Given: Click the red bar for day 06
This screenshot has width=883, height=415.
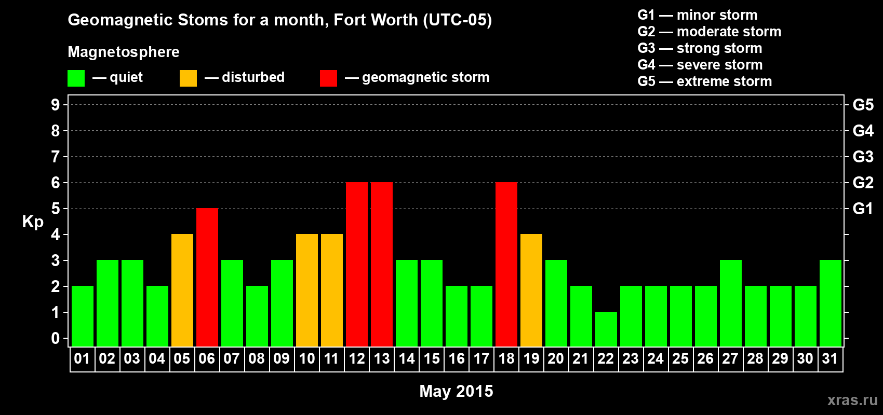Looking at the screenshot, I should [x=207, y=278].
